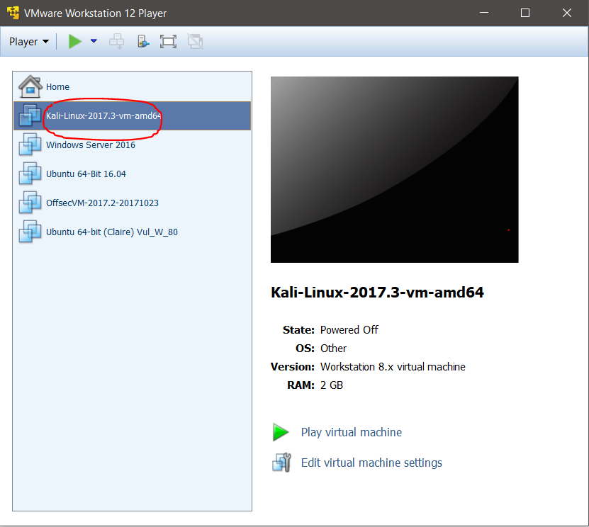Click the green play icon beside Play link
Viewport: 589px width, 527px height.
(x=281, y=432)
